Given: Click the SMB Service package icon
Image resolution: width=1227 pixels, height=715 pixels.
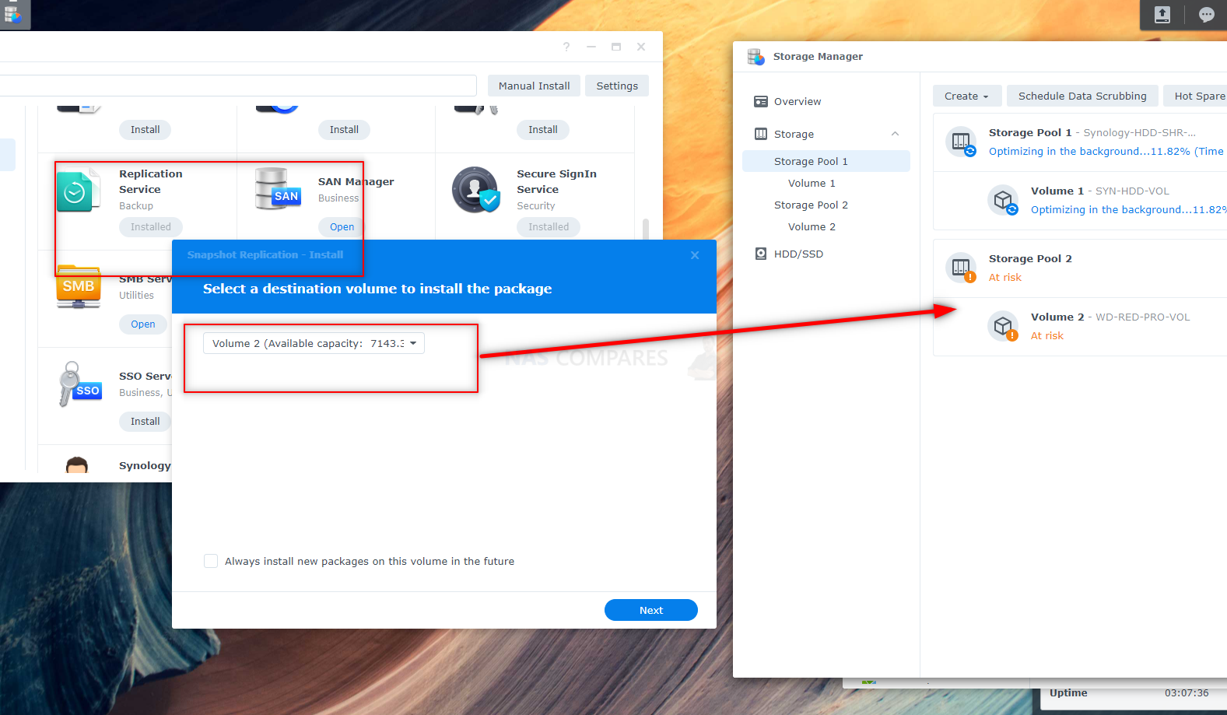Looking at the screenshot, I should pyautogui.click(x=79, y=287).
